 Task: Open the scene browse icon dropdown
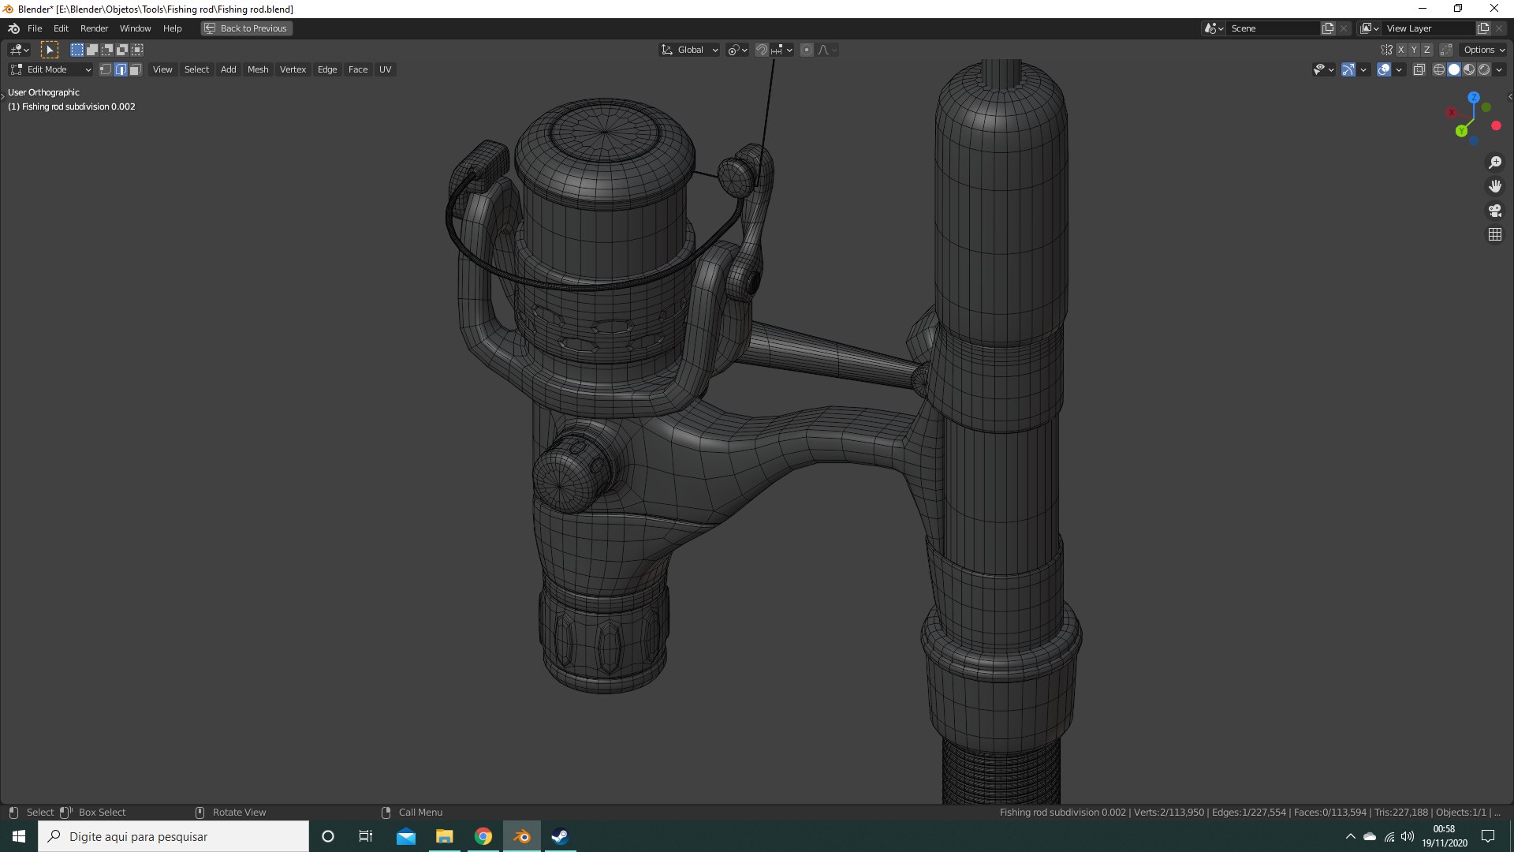point(1214,28)
